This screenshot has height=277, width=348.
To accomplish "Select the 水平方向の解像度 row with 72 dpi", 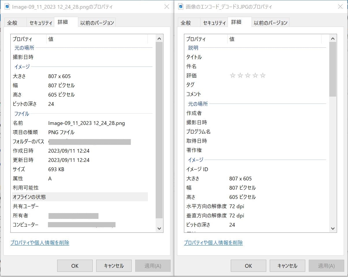I will [253, 206].
